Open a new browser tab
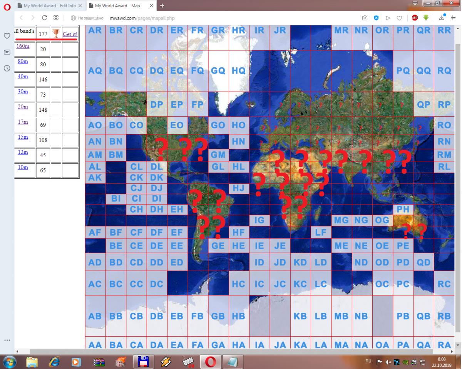Viewport: 462px width, 369px height. [162, 6]
